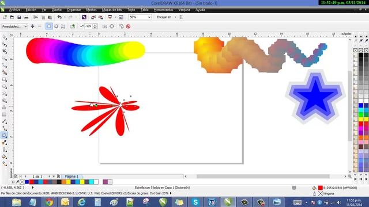
Task: Expand the application launcher dropdown arrow
Action: [115, 17]
